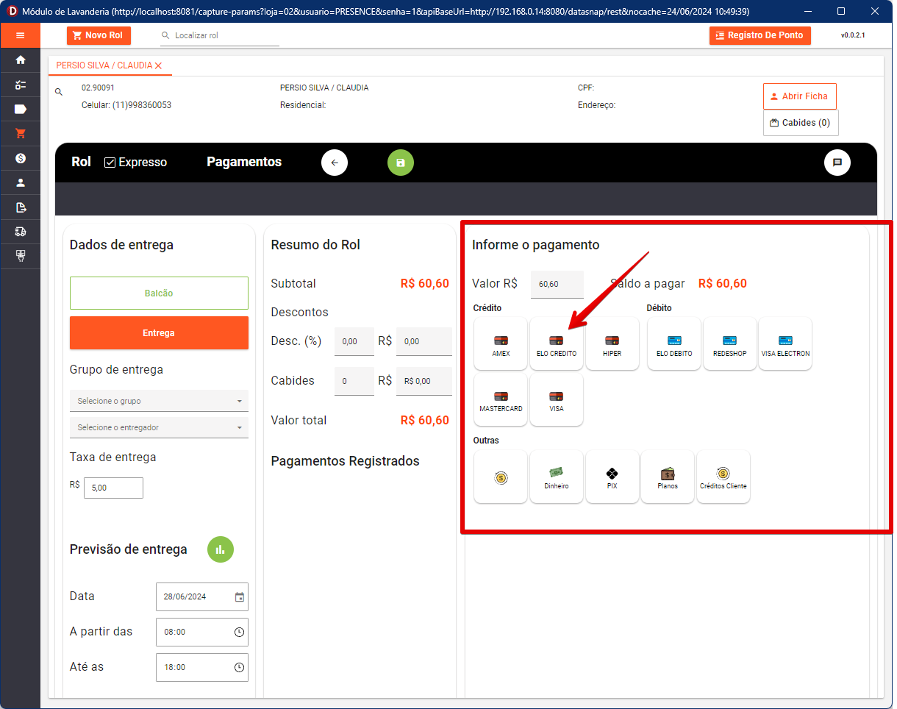Open the clock icon in Até as field

(x=239, y=668)
